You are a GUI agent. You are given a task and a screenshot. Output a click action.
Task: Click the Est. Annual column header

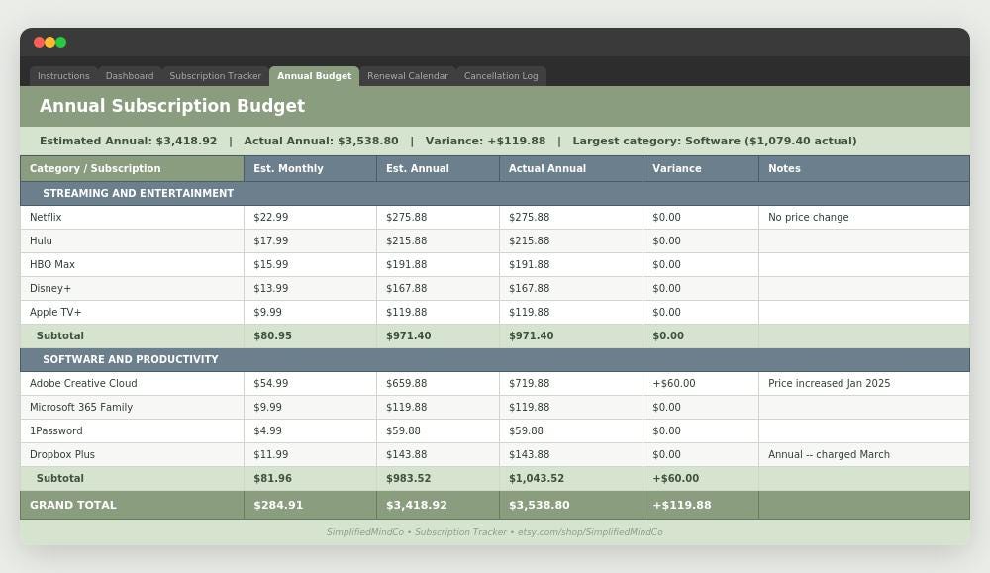pos(438,168)
